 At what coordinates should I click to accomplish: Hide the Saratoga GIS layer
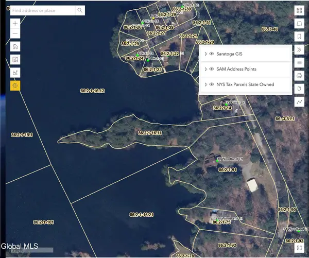(212, 54)
